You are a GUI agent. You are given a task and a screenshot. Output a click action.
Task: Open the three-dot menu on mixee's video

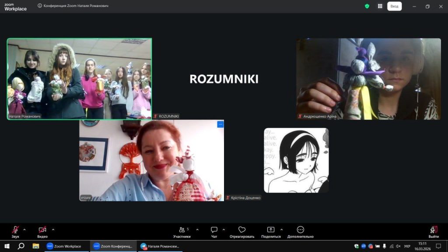click(220, 124)
